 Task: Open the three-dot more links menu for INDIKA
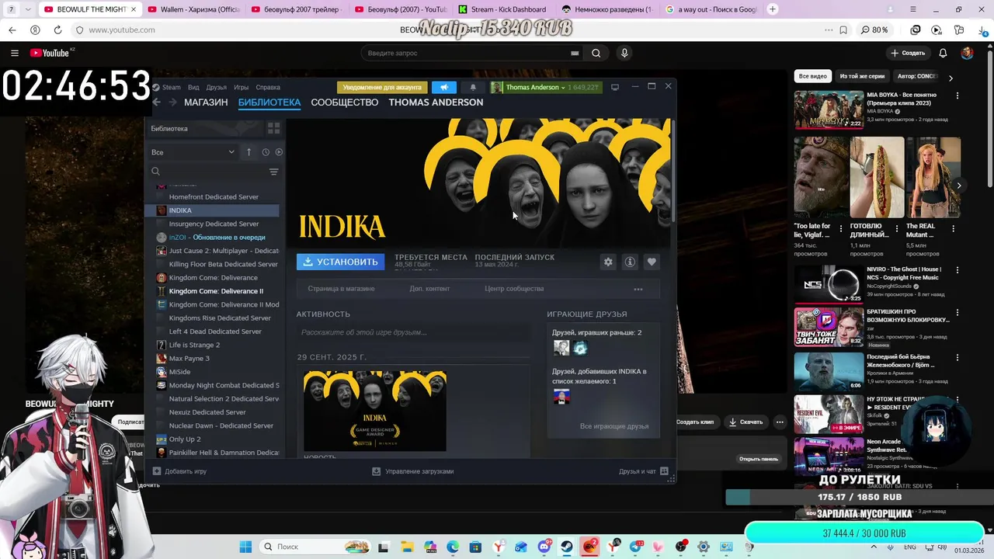pyautogui.click(x=638, y=289)
